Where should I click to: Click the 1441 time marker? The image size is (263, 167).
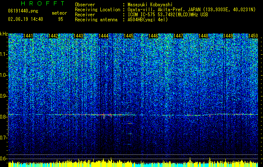click(x=28, y=36)
